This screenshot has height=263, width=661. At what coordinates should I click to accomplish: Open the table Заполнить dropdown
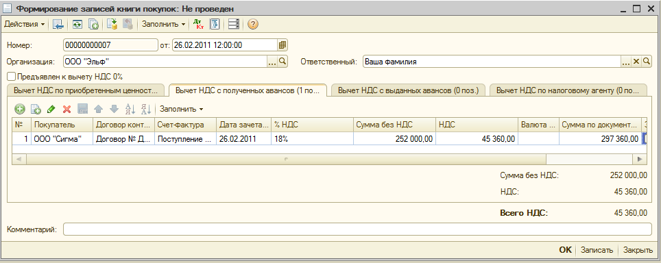coord(181,110)
